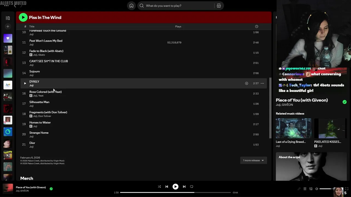Open 'Don Toliver' artist link under Fragments
This screenshot has width=351, height=197.
click(x=45, y=116)
